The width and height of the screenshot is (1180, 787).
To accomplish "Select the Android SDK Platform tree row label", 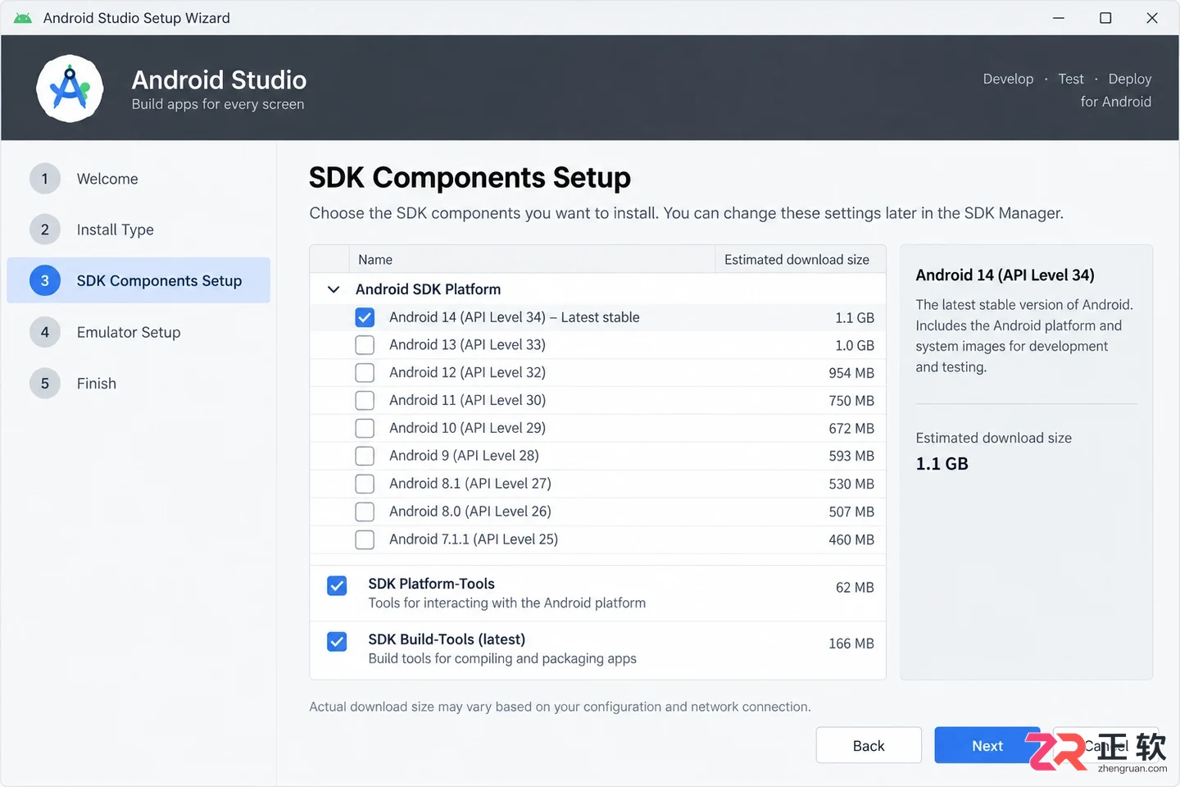I will coord(428,289).
